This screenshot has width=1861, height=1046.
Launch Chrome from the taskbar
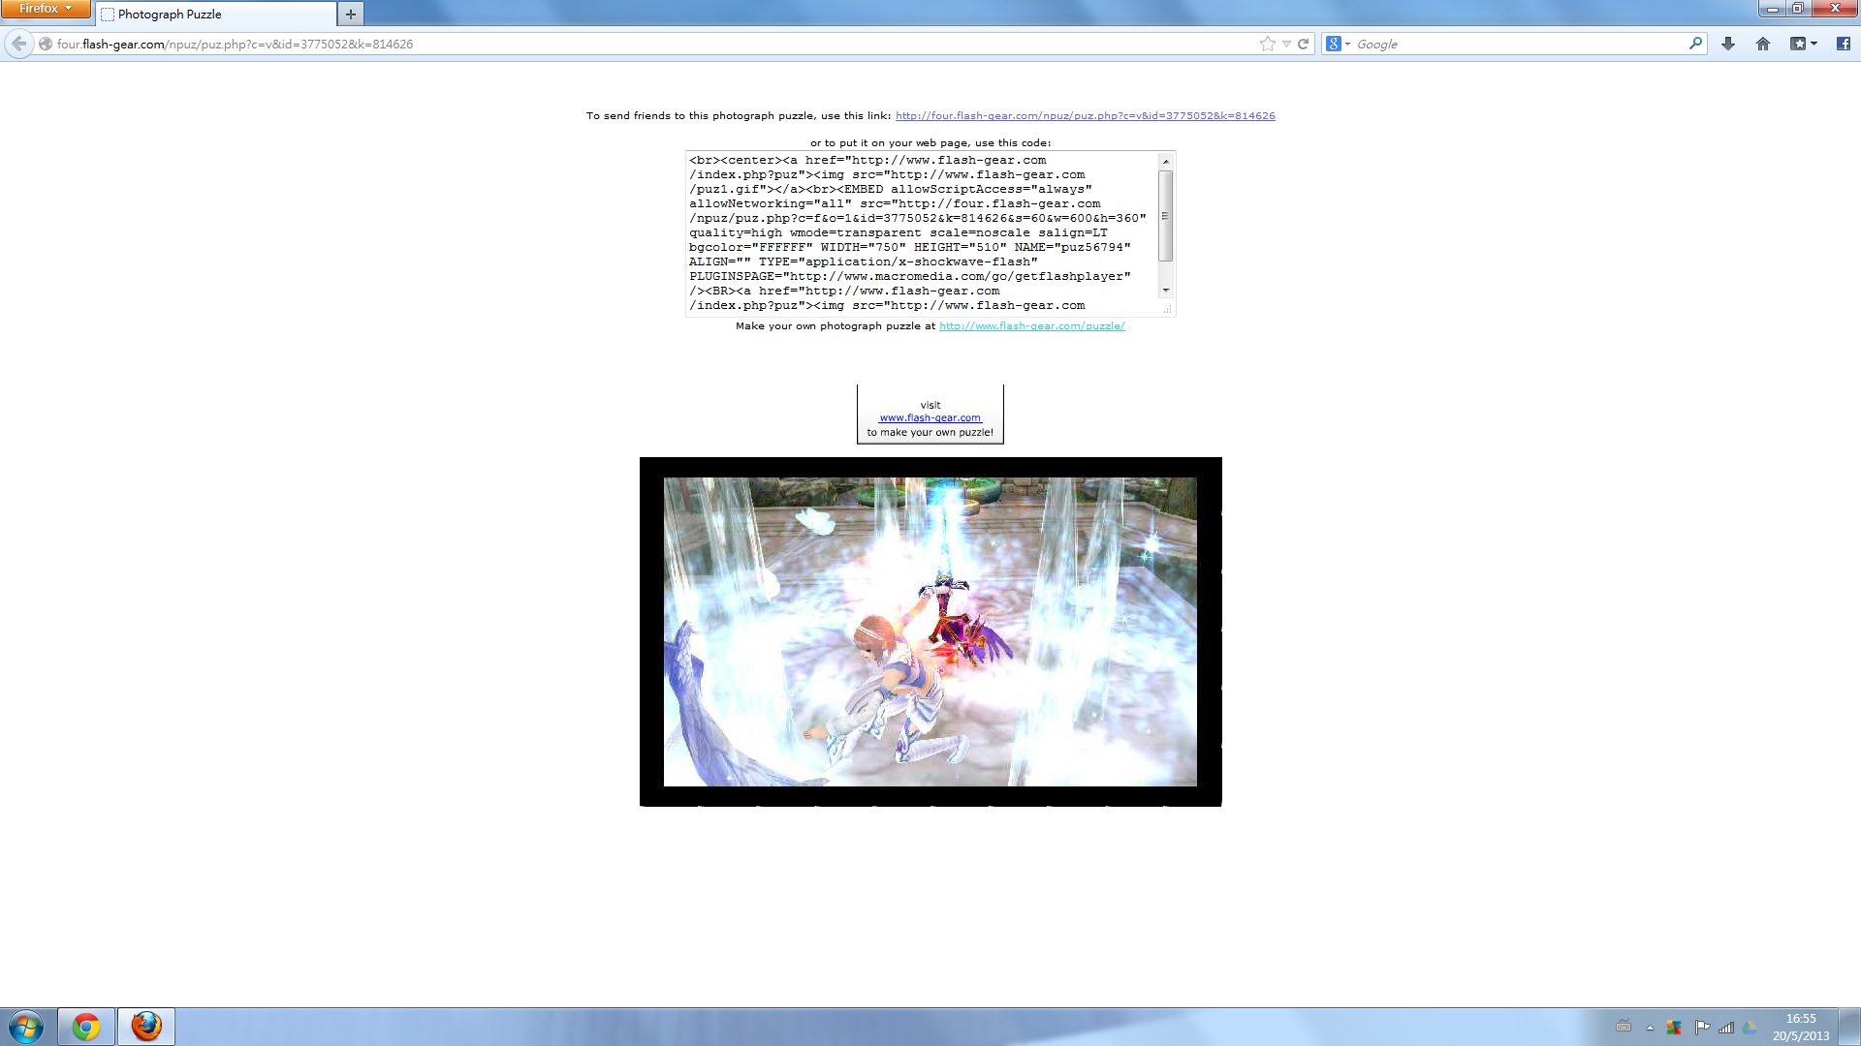pyautogui.click(x=86, y=1026)
